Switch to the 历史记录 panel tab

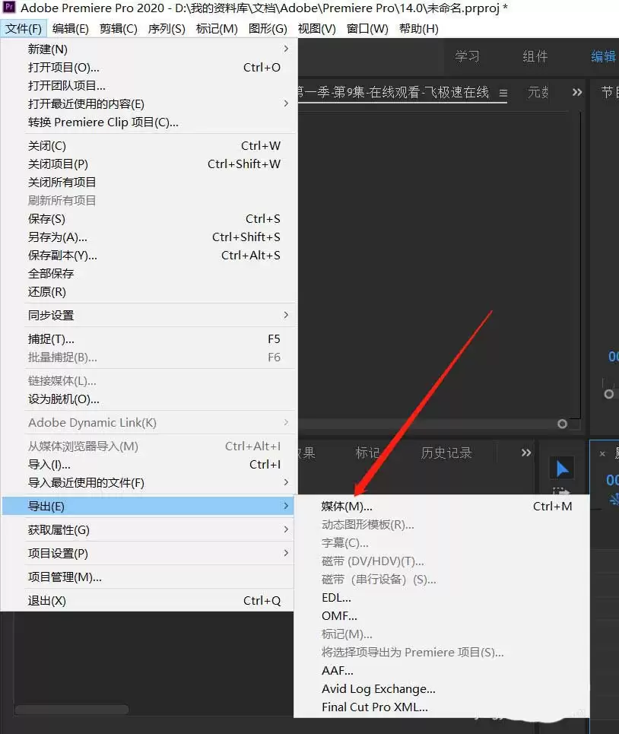point(446,453)
